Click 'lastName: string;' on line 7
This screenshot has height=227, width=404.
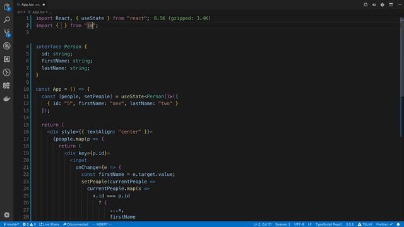pos(66,68)
